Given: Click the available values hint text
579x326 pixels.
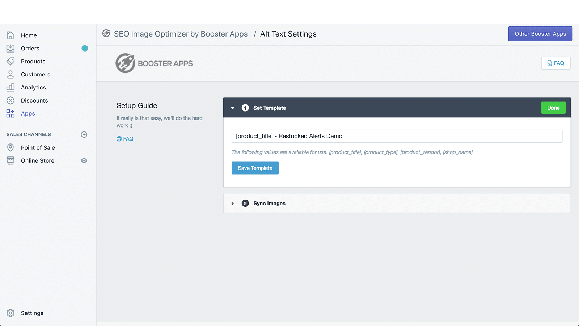Looking at the screenshot, I should 352,152.
